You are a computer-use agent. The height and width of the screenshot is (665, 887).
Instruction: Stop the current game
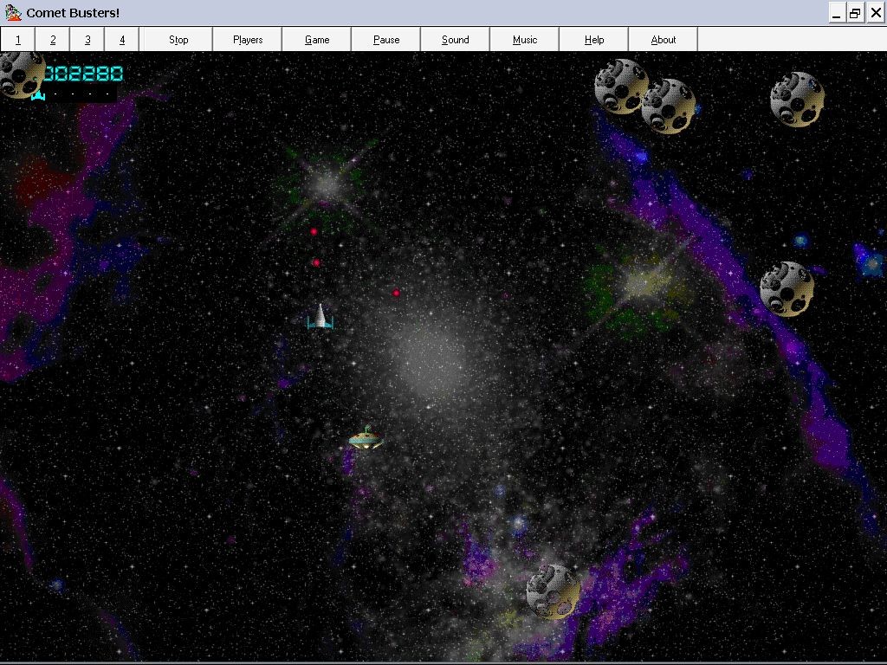point(178,40)
